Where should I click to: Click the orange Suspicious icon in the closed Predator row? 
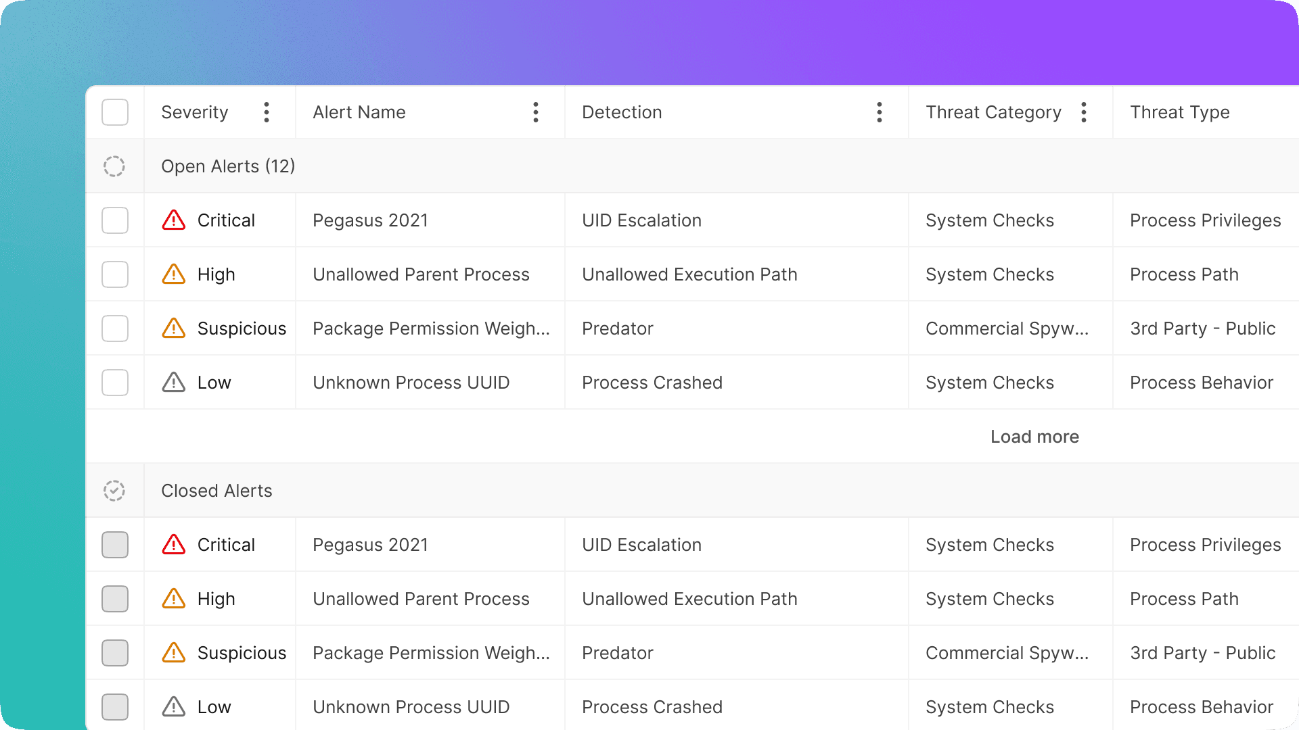[x=173, y=652]
